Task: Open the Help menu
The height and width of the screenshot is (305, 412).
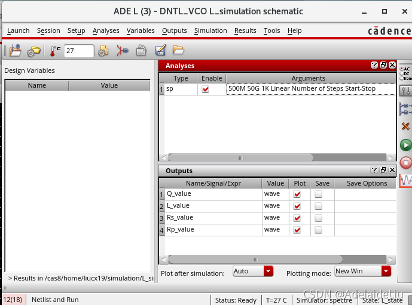Action: point(295,30)
